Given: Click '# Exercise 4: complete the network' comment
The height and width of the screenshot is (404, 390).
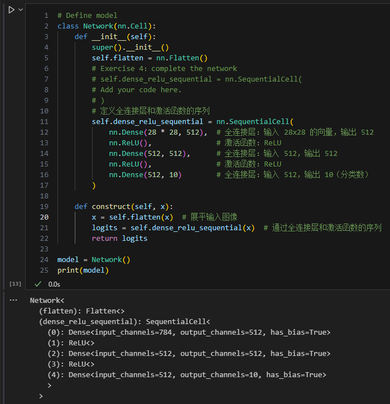Looking at the screenshot, I should pos(165,69).
